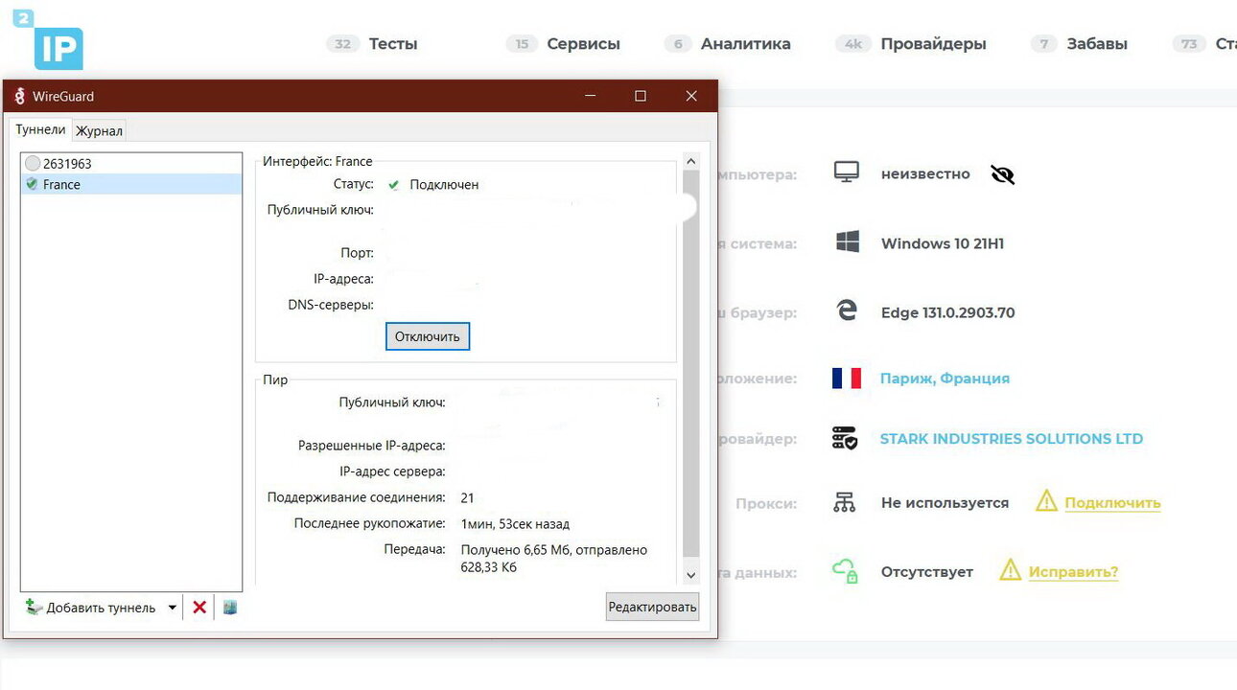Image resolution: width=1237 pixels, height=690 pixels.
Task: Select tunnel 2631963 in the list
Action: click(x=131, y=164)
